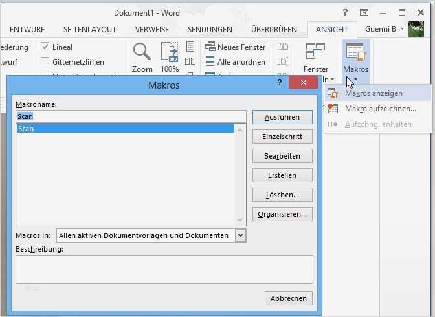435x317 pixels.
Task: Open the Fenster wechseln dropdown arrow
Action: coord(332,80)
